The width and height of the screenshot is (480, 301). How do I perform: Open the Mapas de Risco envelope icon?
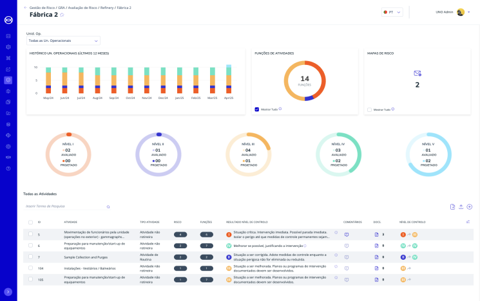417,74
